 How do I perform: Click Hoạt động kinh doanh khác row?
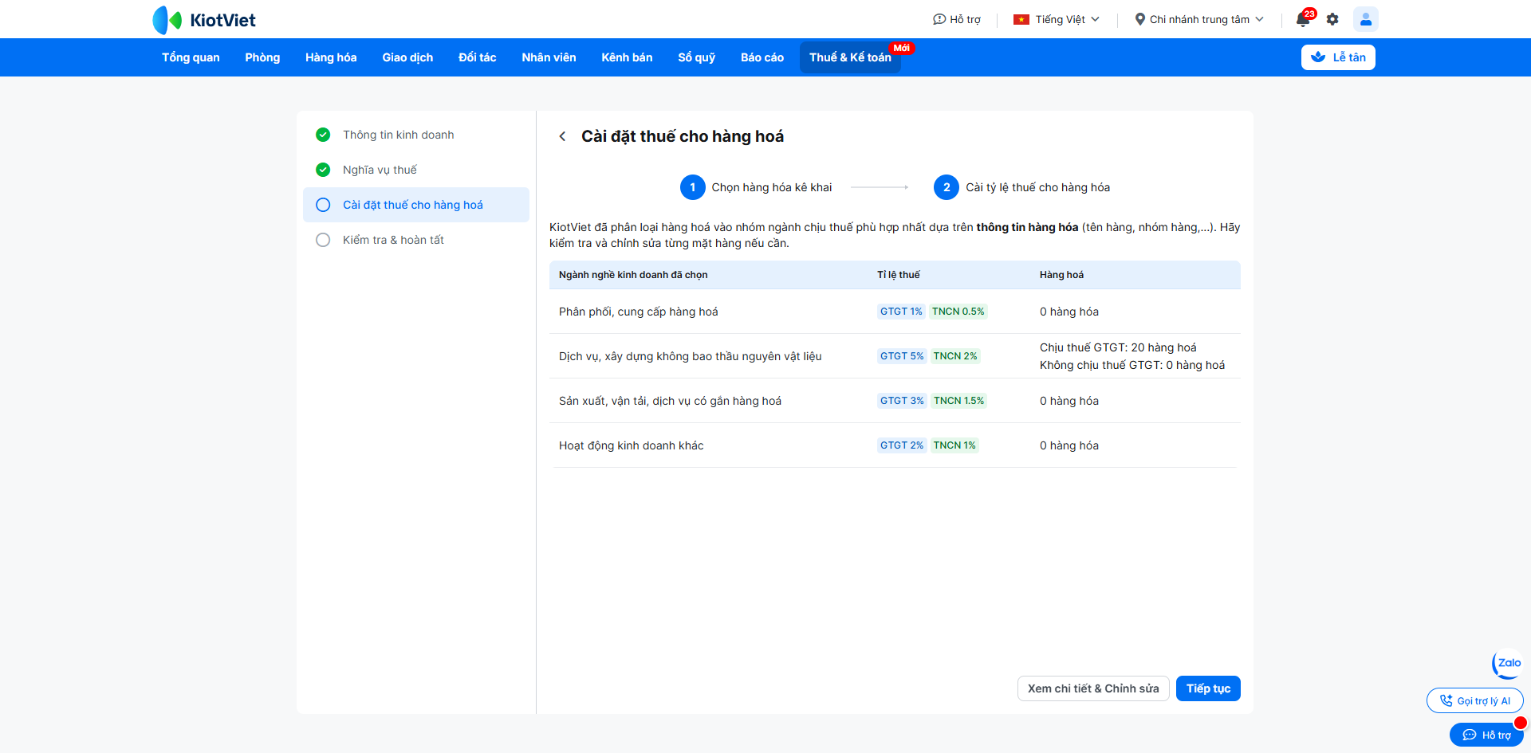point(895,445)
